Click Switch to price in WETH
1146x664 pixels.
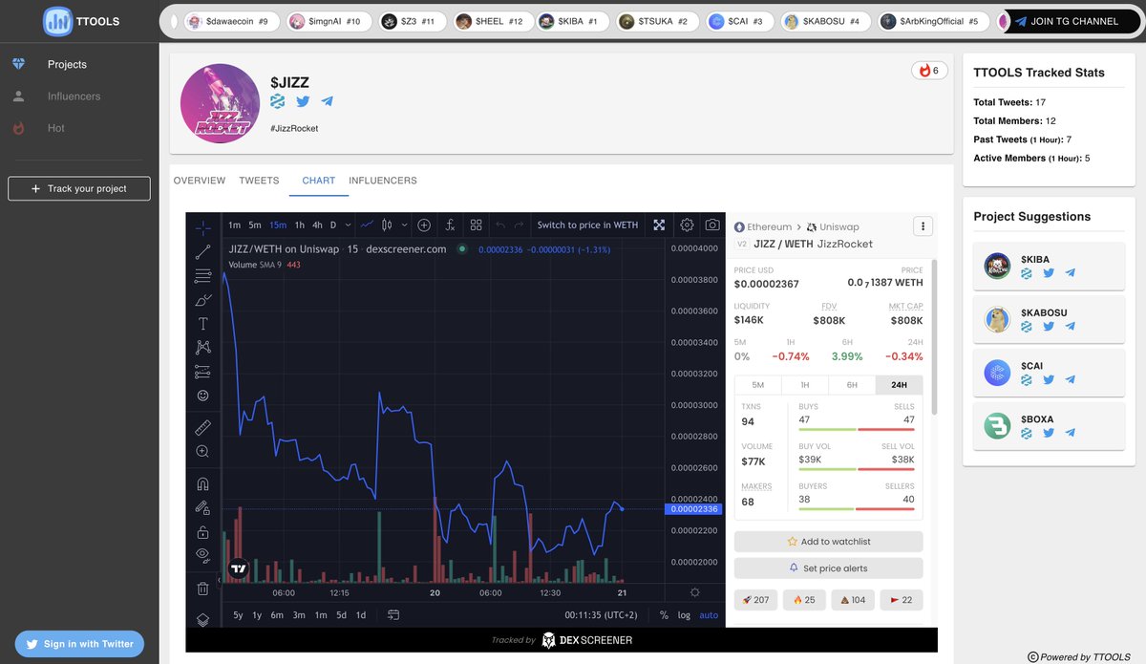[x=587, y=225]
